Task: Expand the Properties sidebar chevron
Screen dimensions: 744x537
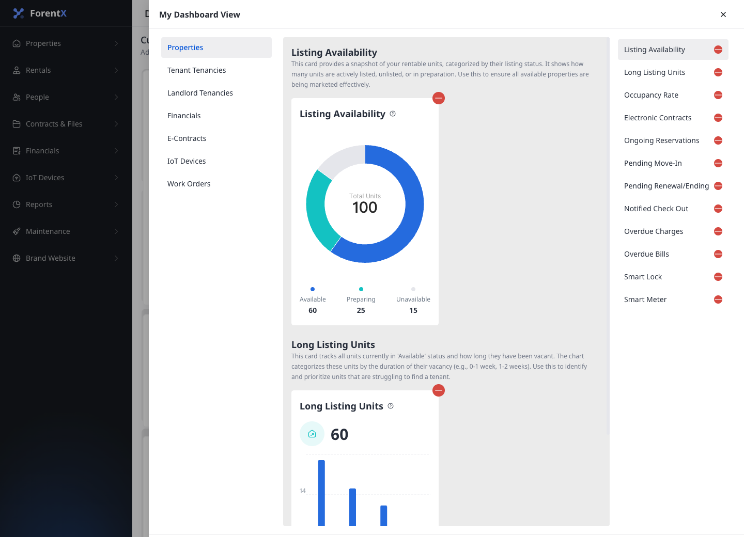Action: (116, 43)
